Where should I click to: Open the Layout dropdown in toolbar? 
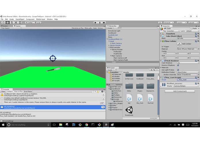(193, 22)
